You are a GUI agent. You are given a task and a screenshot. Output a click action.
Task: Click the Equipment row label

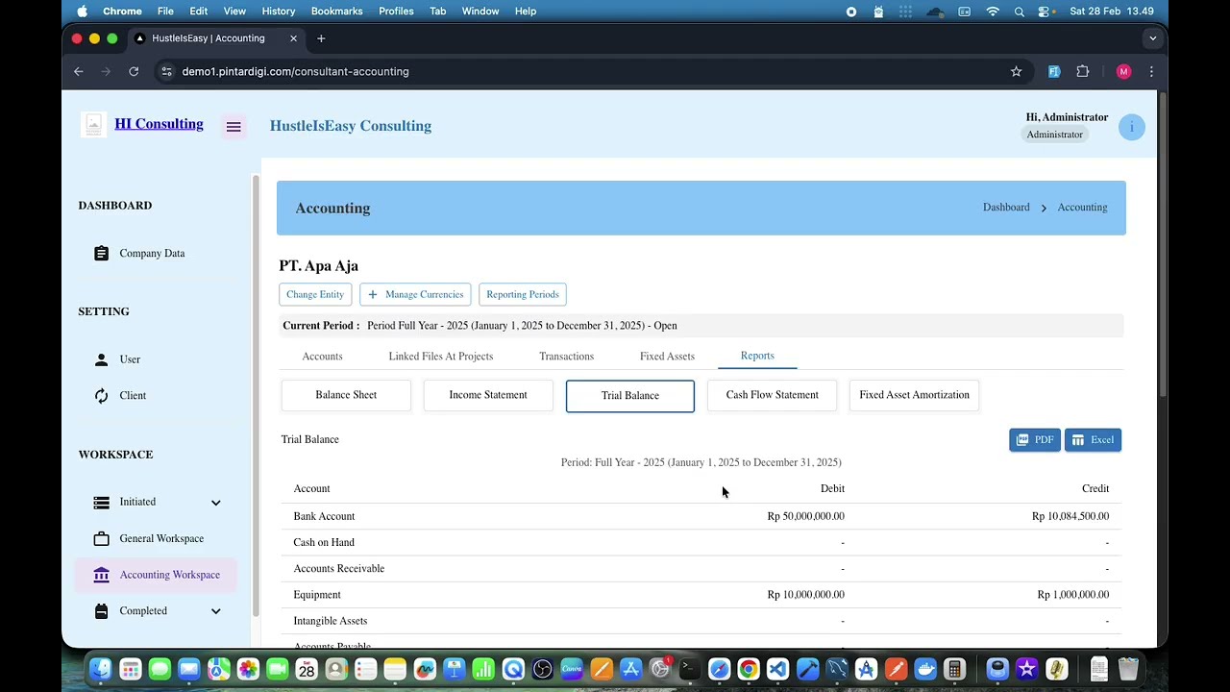pyautogui.click(x=317, y=595)
